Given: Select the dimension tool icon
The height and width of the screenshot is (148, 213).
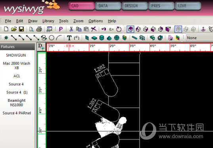Looking at the screenshot, I should point(77,38).
